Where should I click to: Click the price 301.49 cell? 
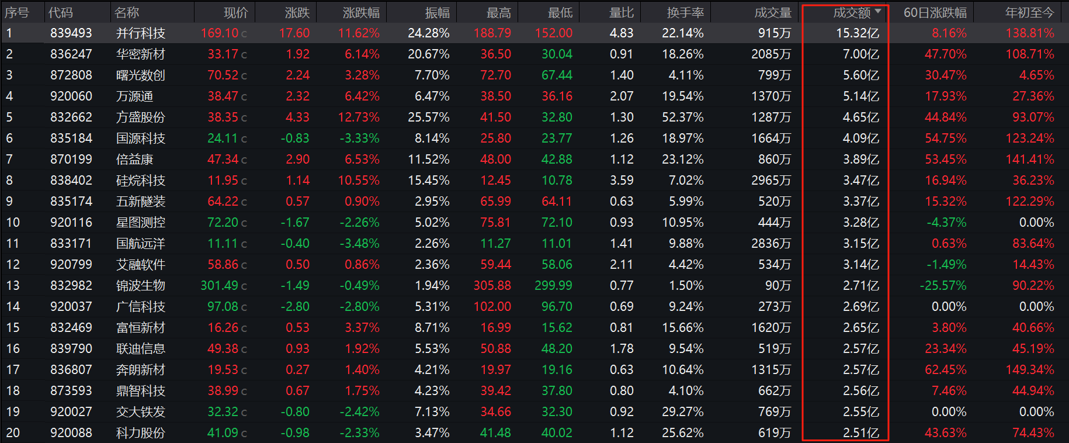(x=220, y=286)
